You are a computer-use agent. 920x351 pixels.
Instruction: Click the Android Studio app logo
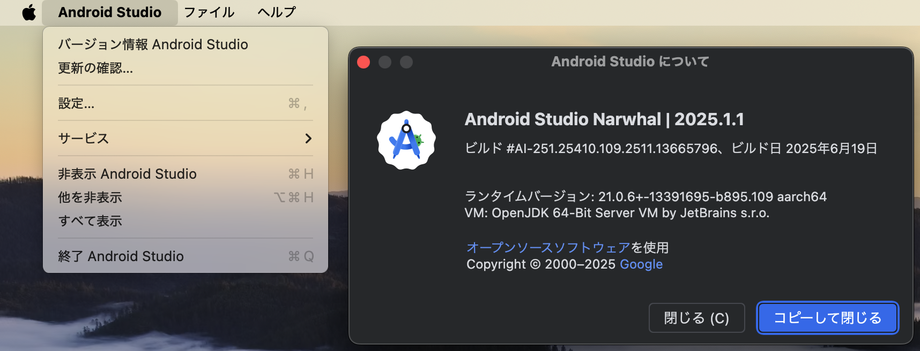click(406, 140)
